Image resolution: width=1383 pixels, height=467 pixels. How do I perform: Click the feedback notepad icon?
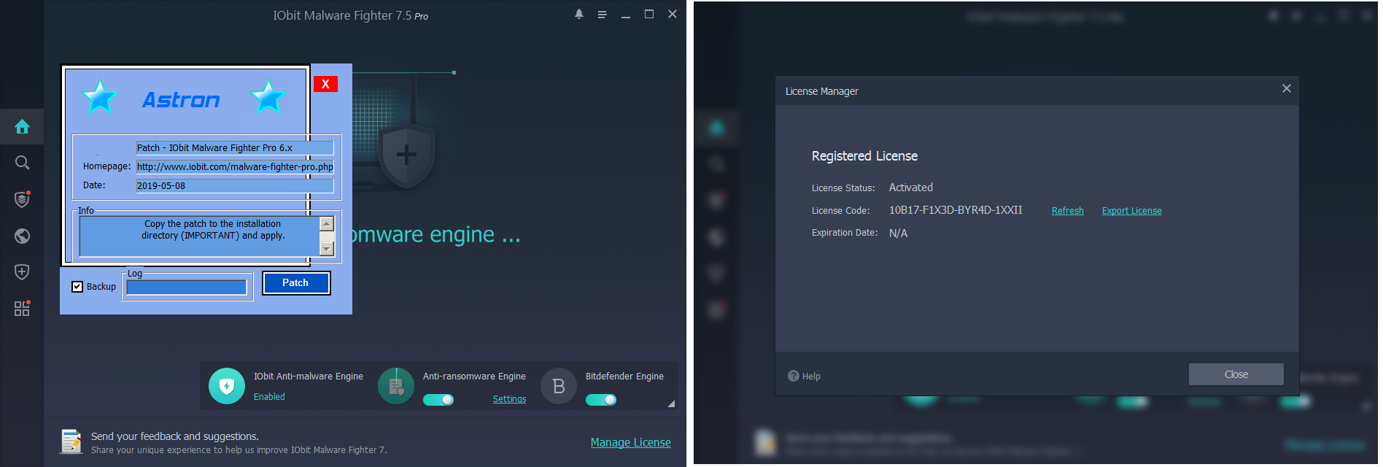click(71, 441)
